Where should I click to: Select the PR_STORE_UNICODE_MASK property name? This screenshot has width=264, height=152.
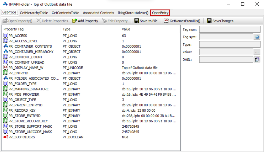pos(30,132)
